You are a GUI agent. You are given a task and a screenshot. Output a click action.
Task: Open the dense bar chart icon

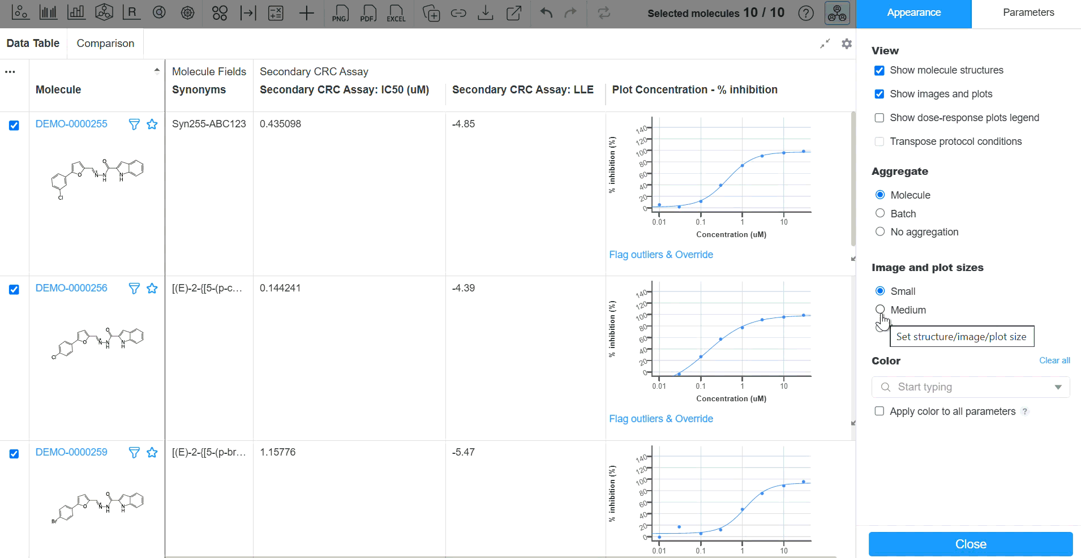pos(48,12)
